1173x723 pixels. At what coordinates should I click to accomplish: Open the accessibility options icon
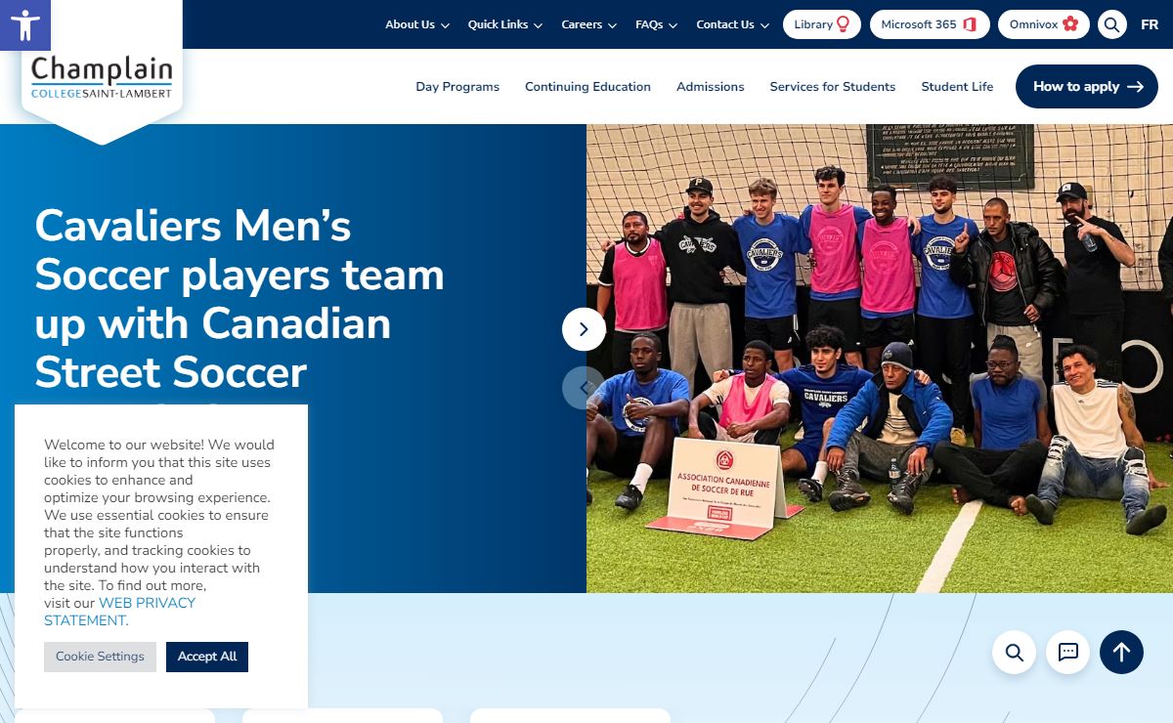coord(24,24)
